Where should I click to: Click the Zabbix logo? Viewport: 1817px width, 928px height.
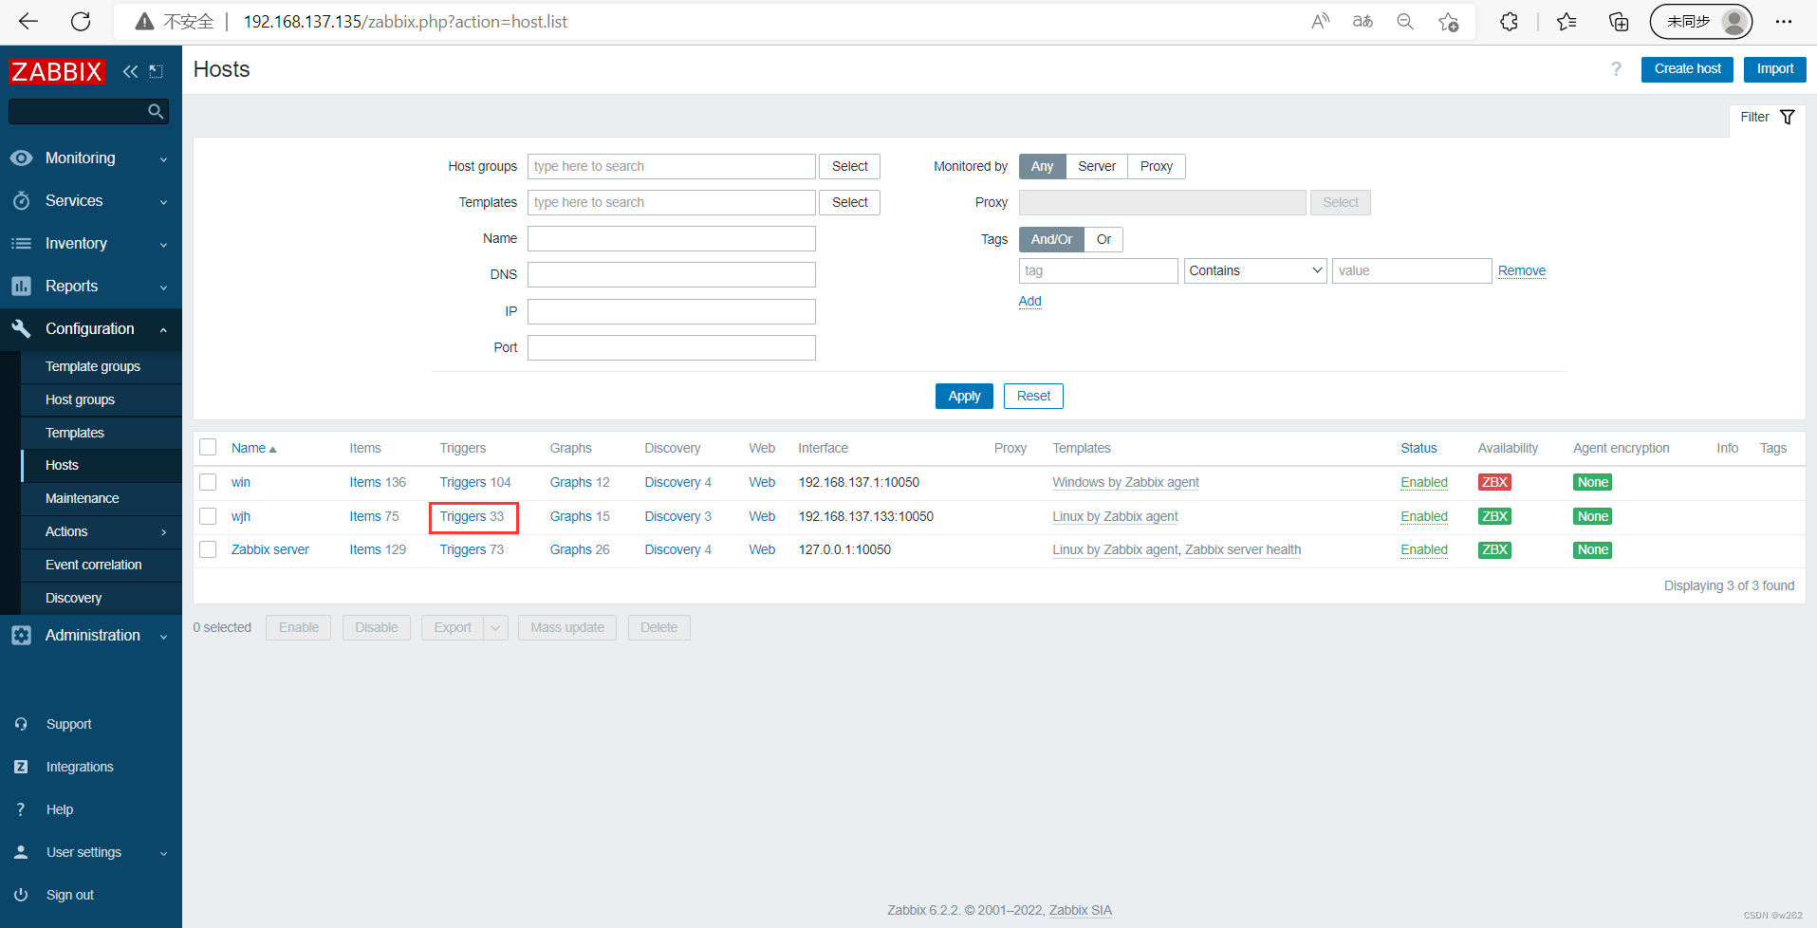pos(56,71)
